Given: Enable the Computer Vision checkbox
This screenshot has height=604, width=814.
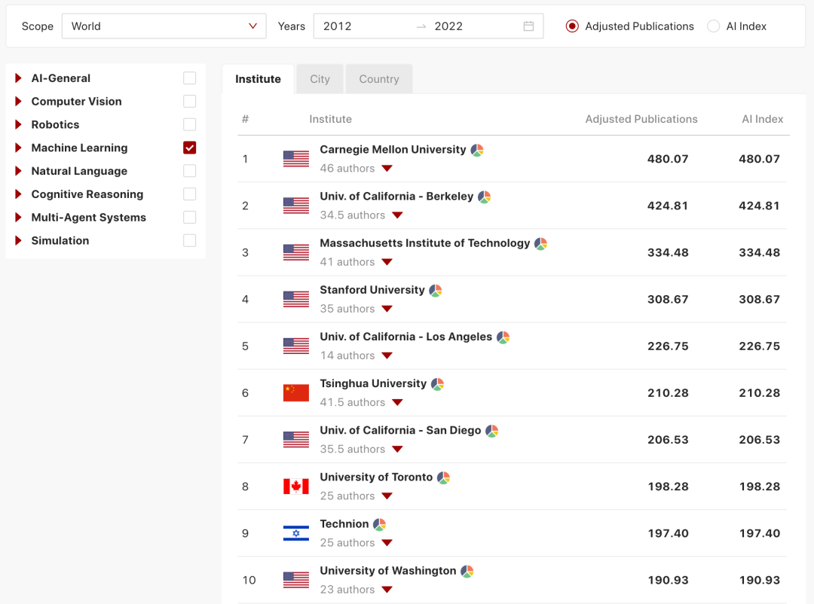Looking at the screenshot, I should [189, 101].
